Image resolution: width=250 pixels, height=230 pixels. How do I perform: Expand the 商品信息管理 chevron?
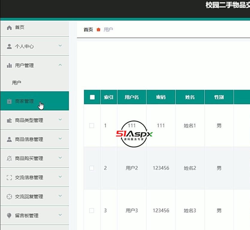pos(60,138)
